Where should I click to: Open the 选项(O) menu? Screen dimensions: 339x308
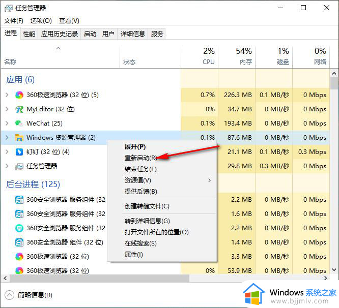41,21
